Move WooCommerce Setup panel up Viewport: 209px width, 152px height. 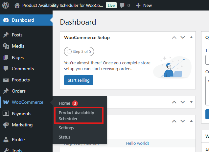coord(174,37)
